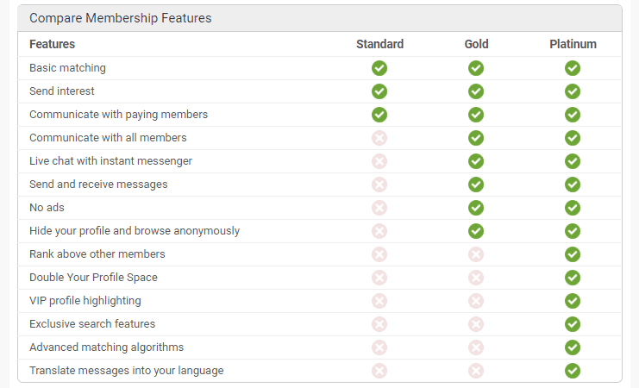Click the 'Rank above other members' feature label
The height and width of the screenshot is (388, 639).
pyautogui.click(x=97, y=253)
